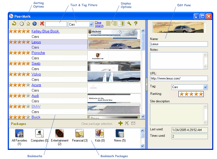This screenshot has height=159, width=217.
Task: Click the Cars tag under Porsche
Action: pyautogui.click(x=35, y=58)
